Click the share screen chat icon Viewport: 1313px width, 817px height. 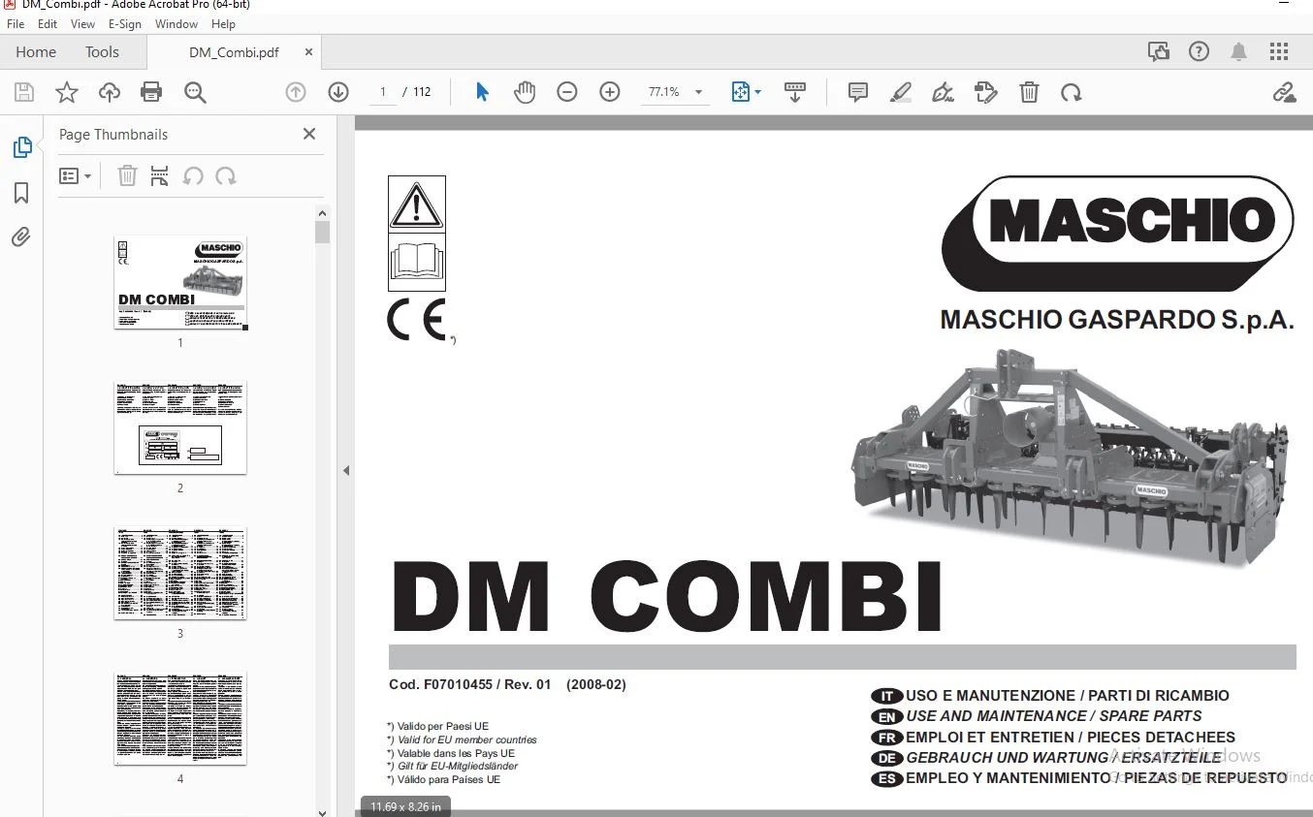click(x=1159, y=52)
